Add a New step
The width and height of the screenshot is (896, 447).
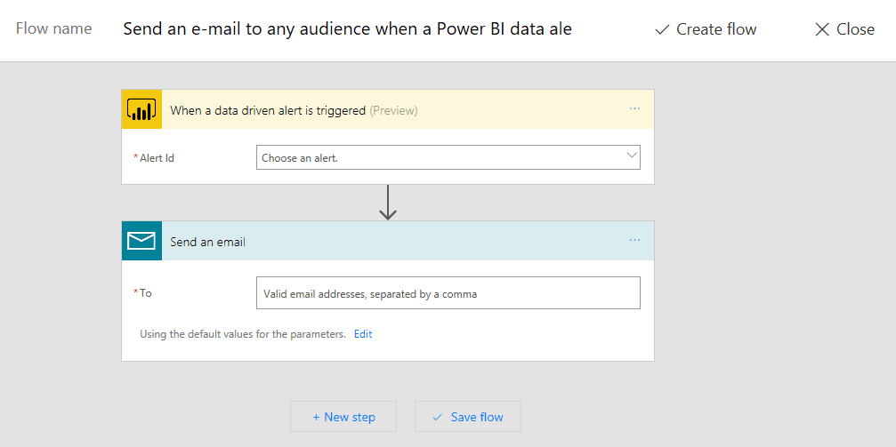[x=343, y=417]
